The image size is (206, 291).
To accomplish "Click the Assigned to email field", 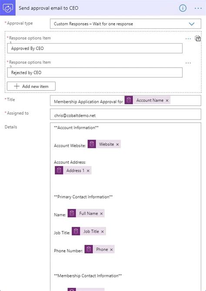I will [125, 114].
